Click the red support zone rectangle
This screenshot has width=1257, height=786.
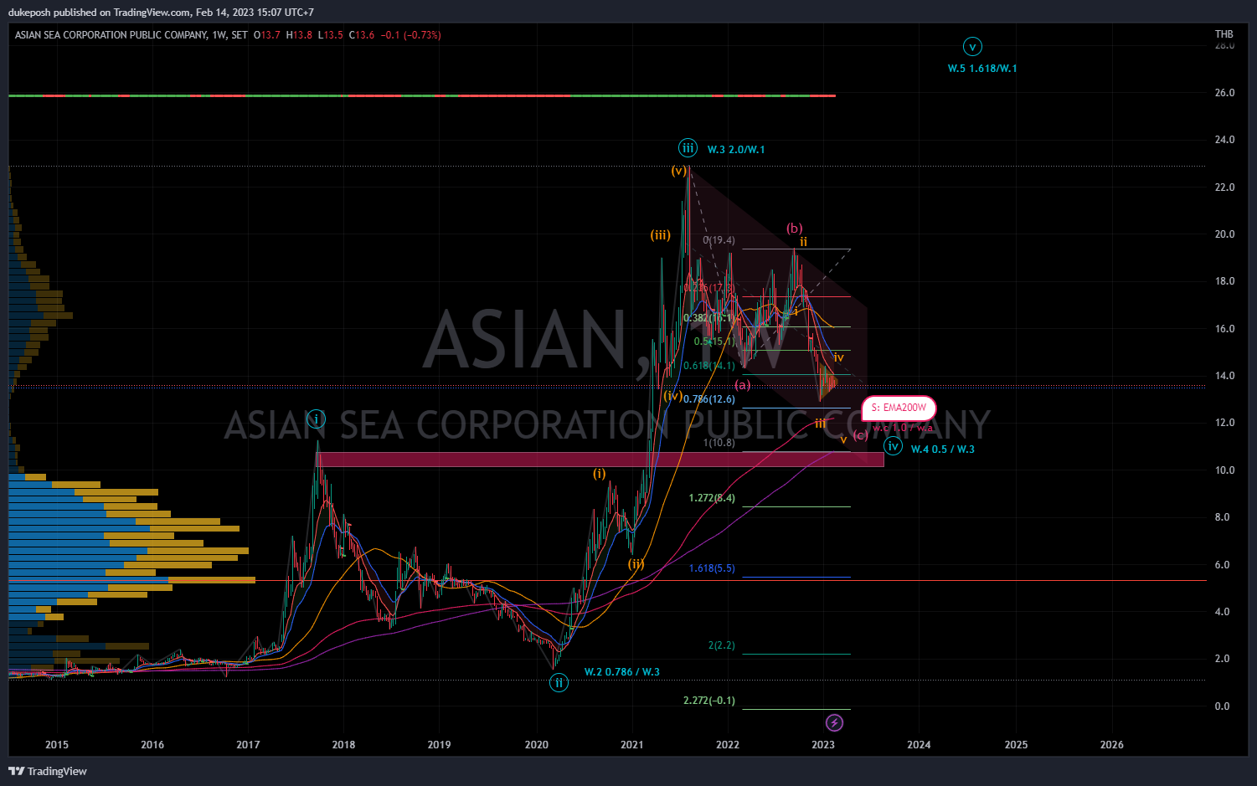click(600, 460)
